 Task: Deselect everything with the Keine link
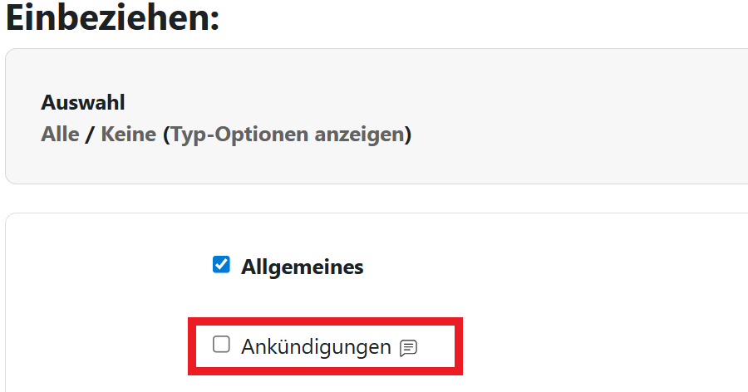(x=128, y=134)
